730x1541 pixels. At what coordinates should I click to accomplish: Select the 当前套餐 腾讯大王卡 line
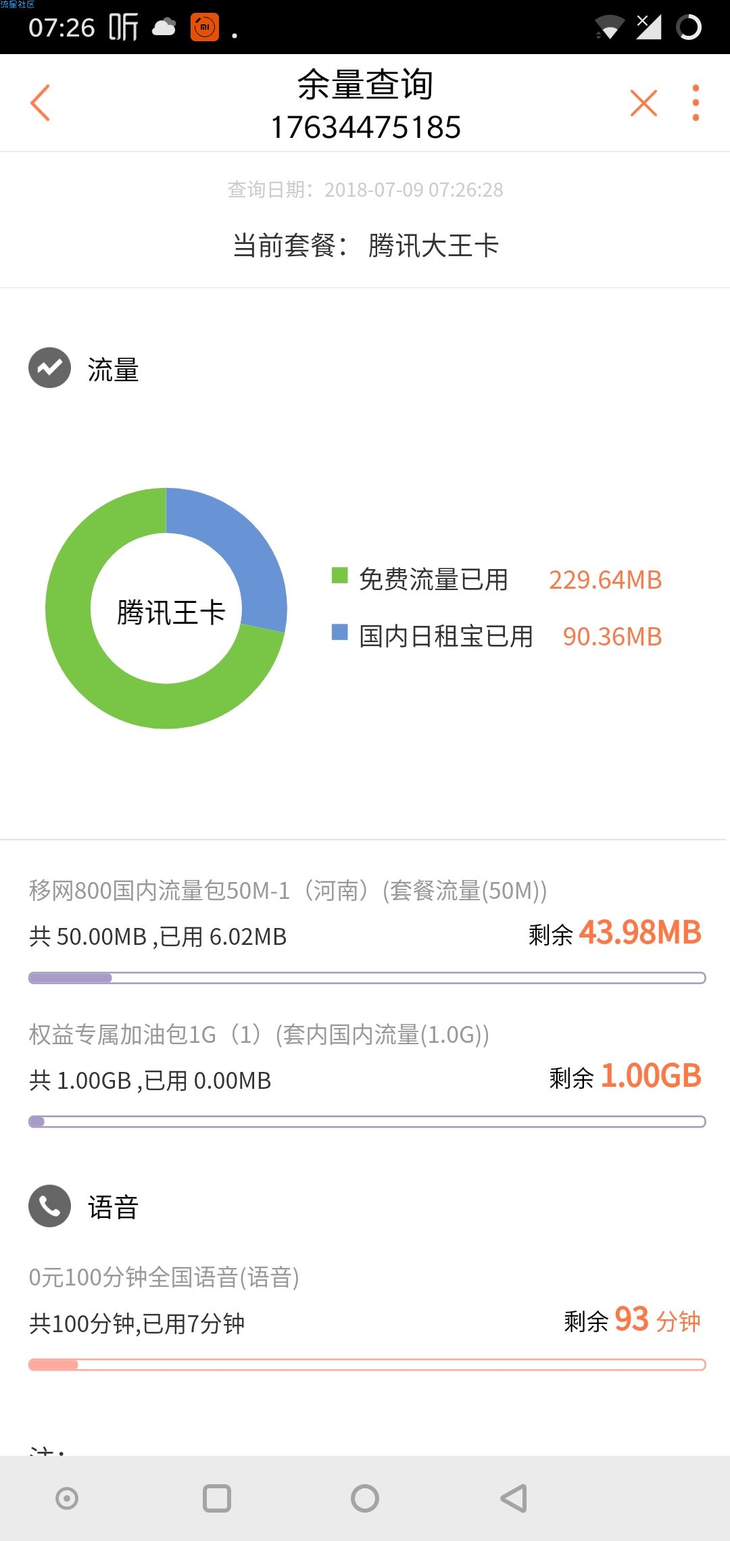(x=366, y=245)
